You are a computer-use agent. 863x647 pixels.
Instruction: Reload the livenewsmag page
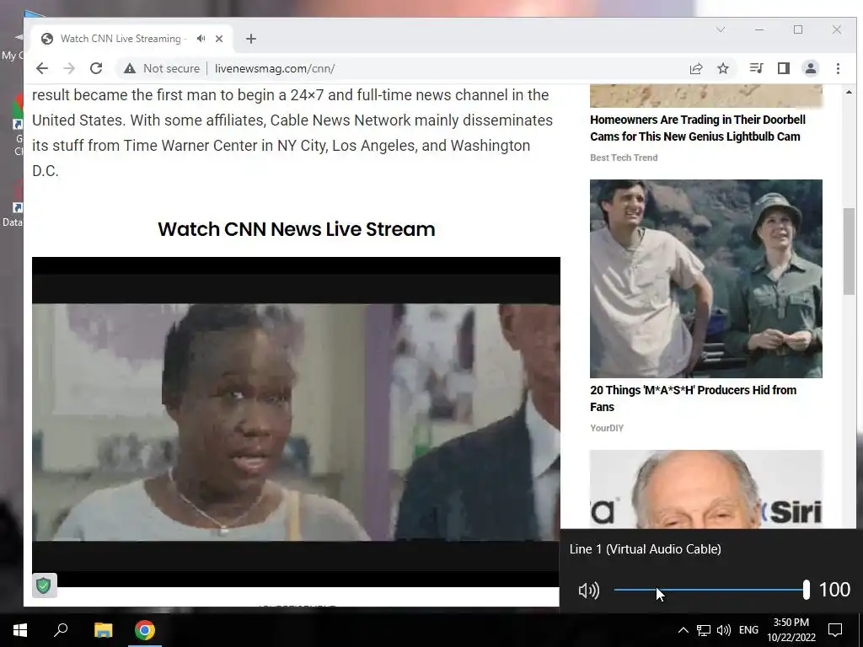(96, 68)
